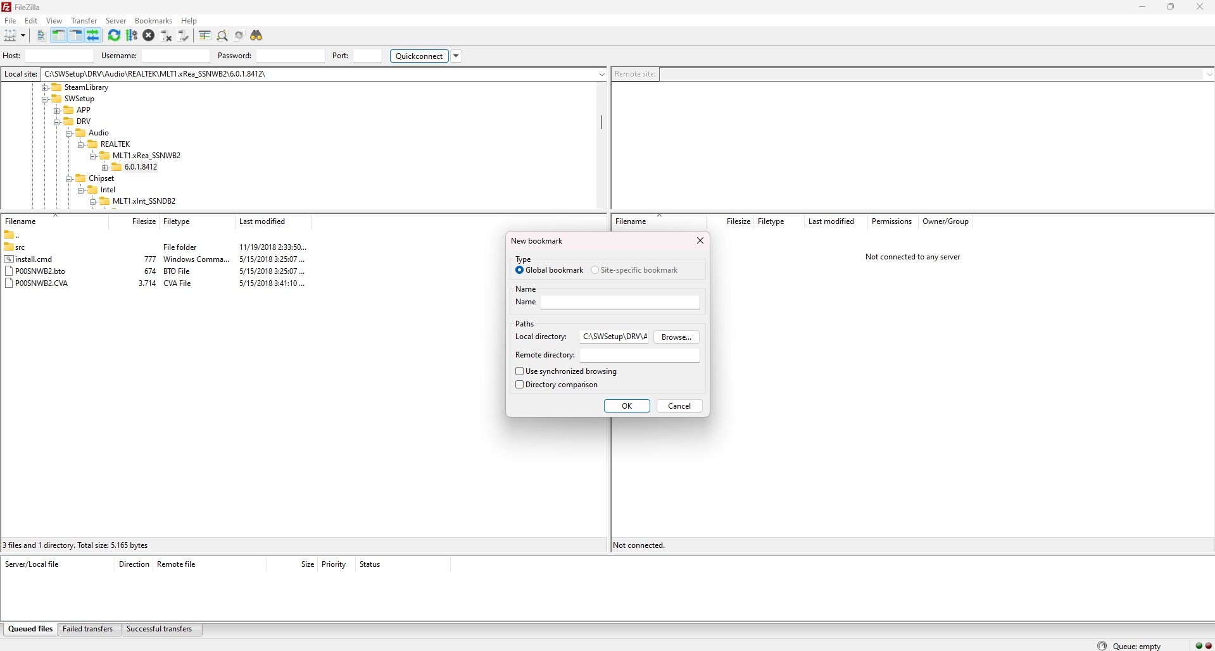Open the Site Manager icon

(x=10, y=35)
